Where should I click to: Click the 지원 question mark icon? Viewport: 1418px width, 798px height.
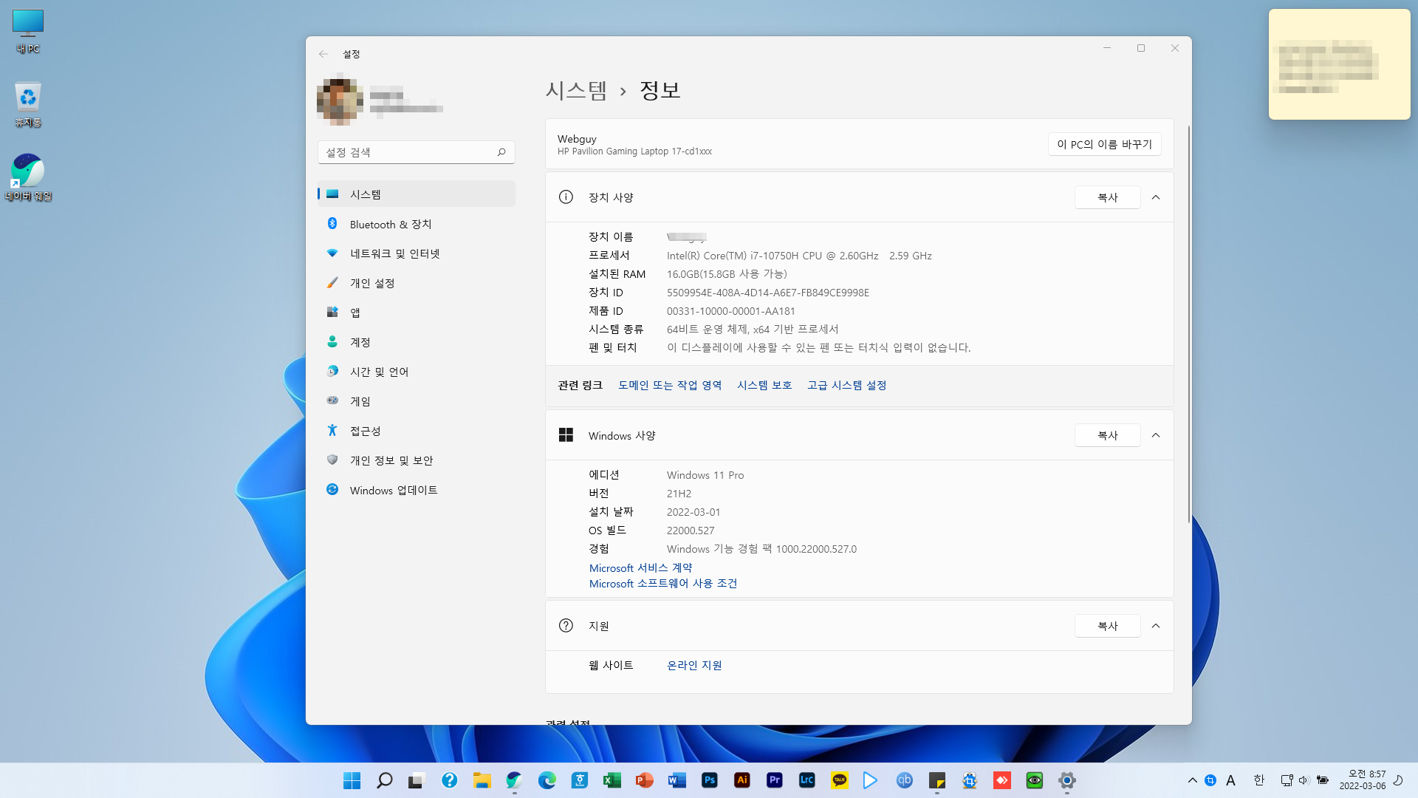tap(566, 625)
